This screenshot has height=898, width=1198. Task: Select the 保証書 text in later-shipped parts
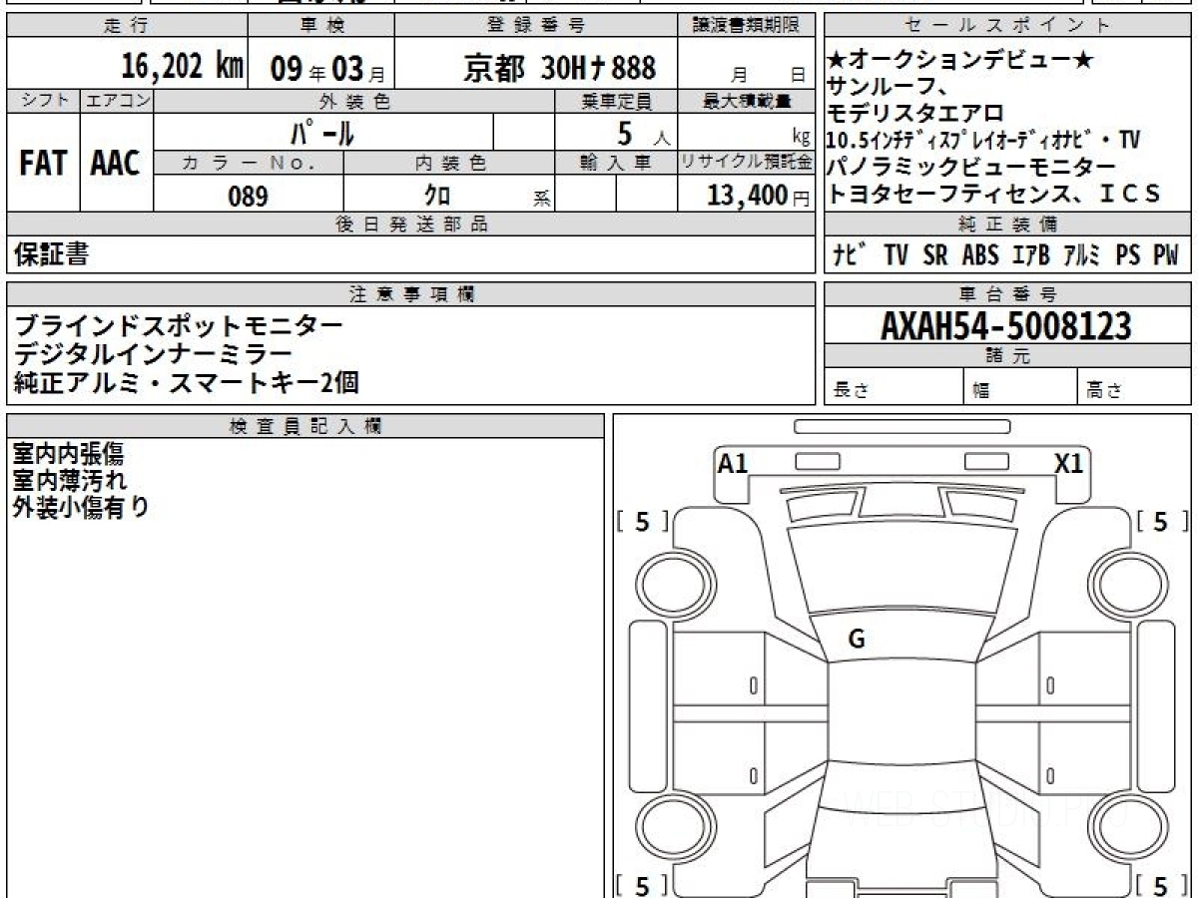pos(51,255)
